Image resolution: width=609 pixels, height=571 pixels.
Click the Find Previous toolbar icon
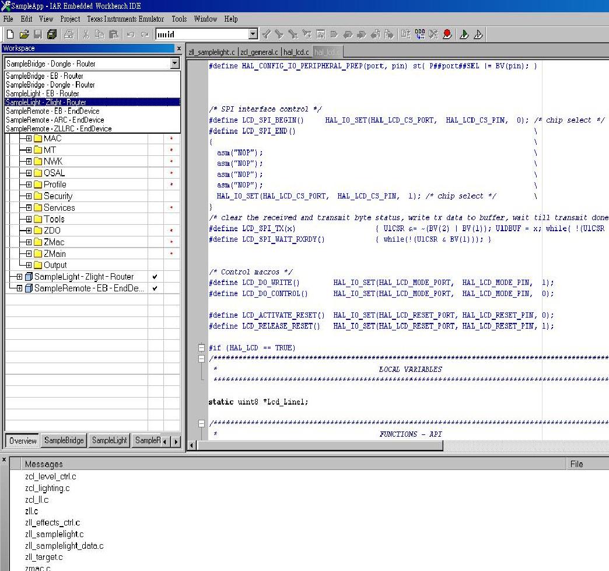(x=267, y=34)
